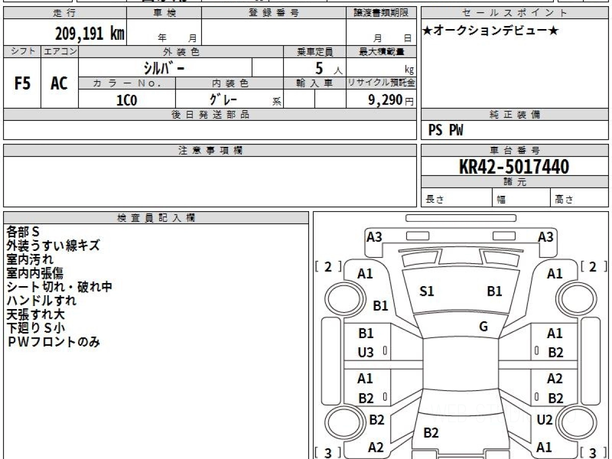Click the 車検 header cell
Viewport: 612px width, 459px height.
(164, 13)
